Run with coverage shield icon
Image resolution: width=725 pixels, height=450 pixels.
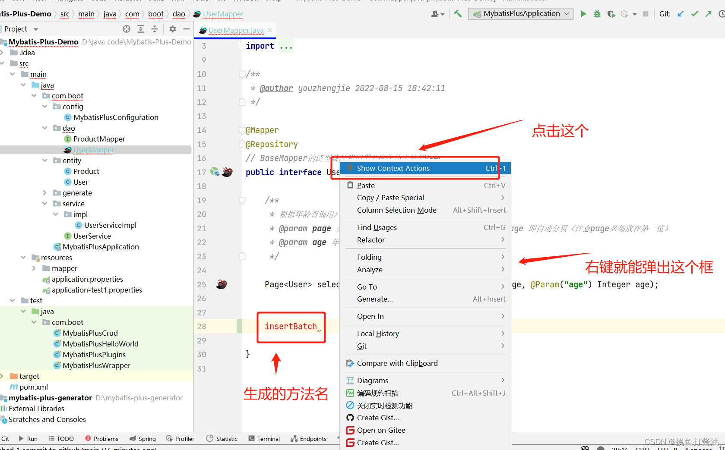[x=611, y=14]
